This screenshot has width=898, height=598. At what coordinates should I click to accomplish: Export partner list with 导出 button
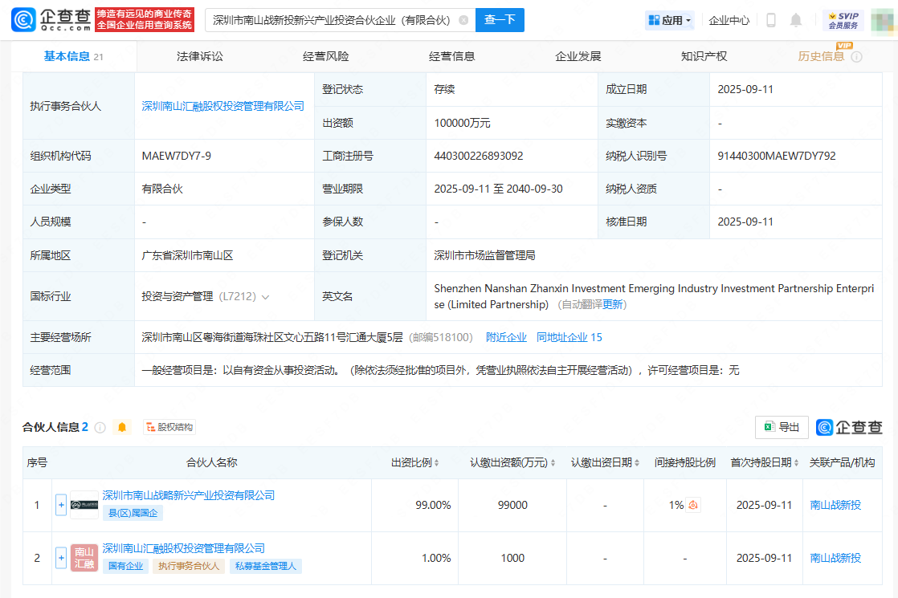pyautogui.click(x=782, y=427)
